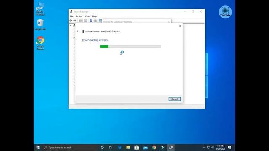Switch to Device Manager taskbar button
Screen dimensions: 269x151
click(171, 148)
